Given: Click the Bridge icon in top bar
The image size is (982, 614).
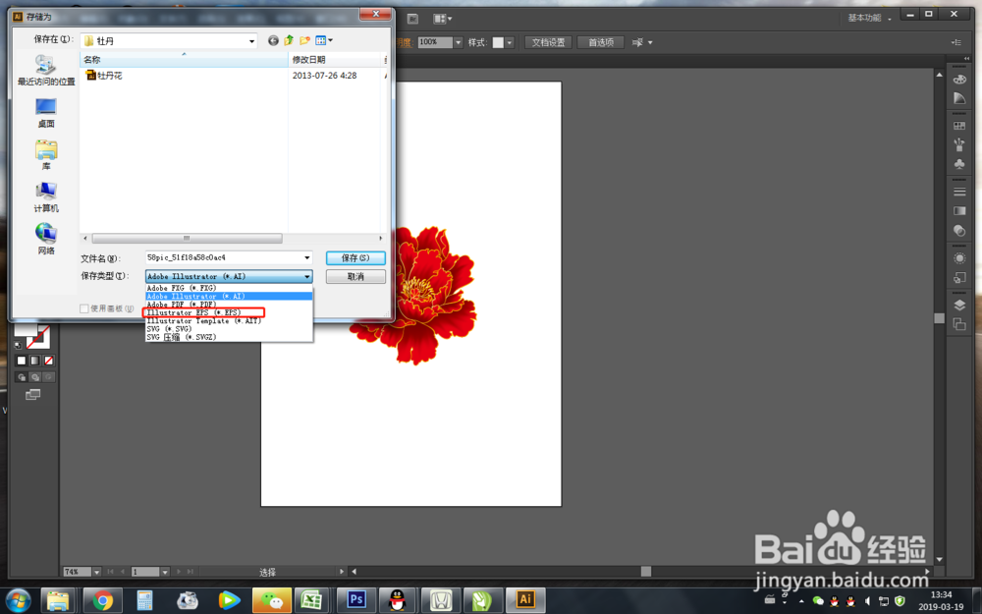Looking at the screenshot, I should click(x=412, y=19).
